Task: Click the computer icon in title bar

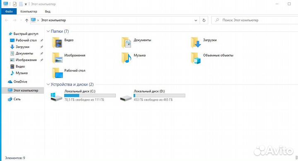Action: tap(6, 4)
